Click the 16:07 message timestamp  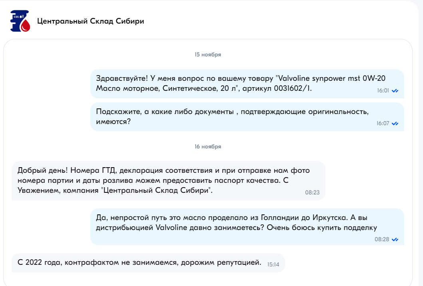pyautogui.click(x=383, y=124)
